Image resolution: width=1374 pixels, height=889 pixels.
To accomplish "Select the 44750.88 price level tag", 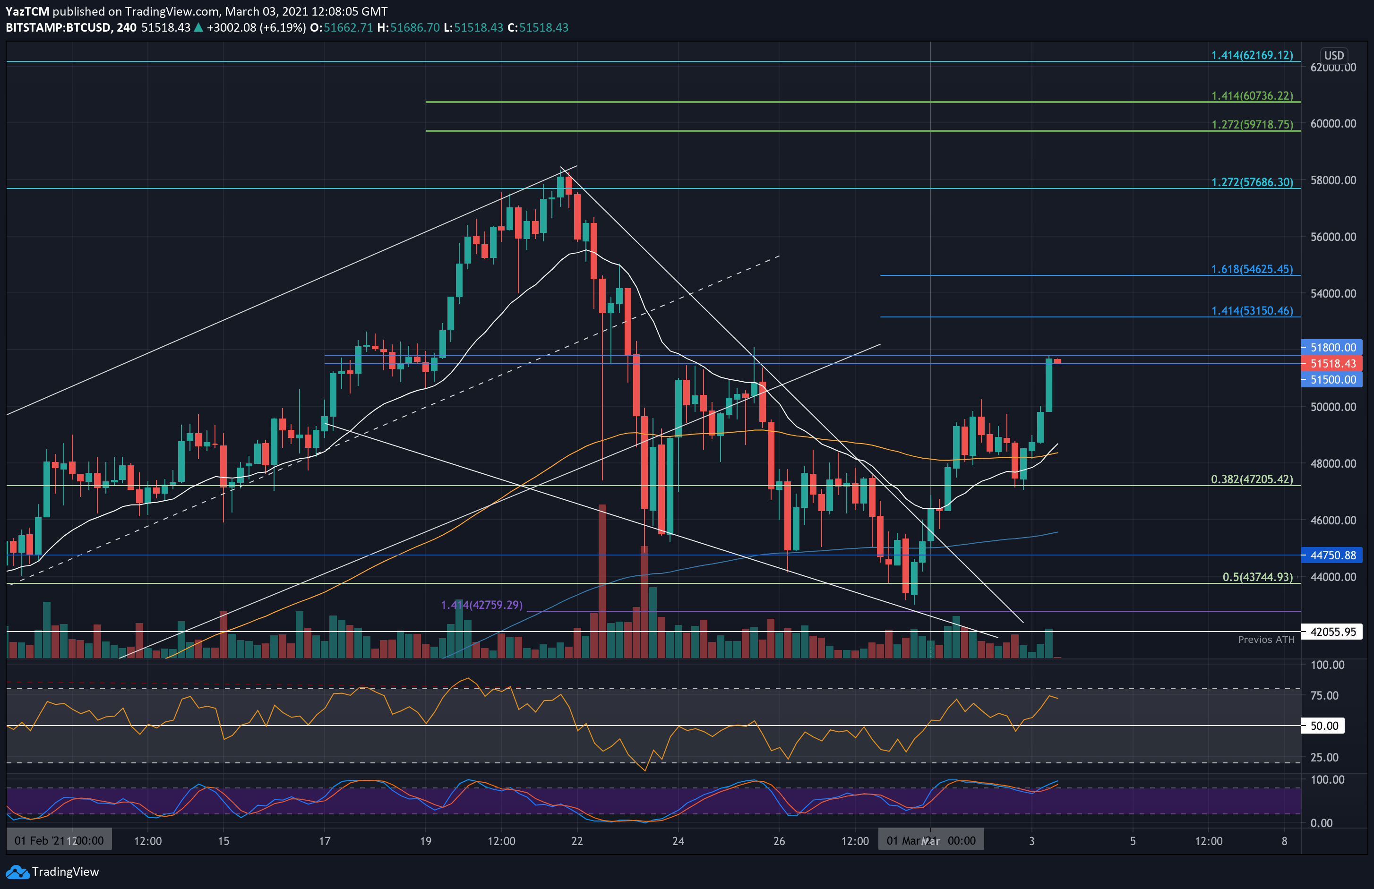I will [1332, 556].
